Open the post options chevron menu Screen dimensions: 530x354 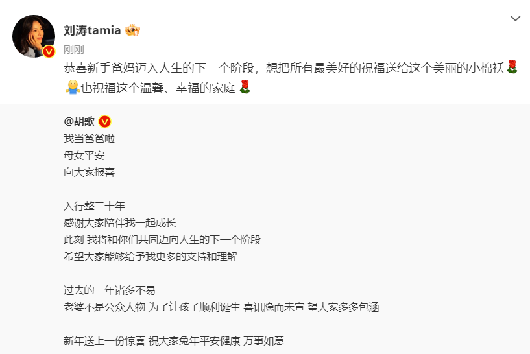(515, 19)
